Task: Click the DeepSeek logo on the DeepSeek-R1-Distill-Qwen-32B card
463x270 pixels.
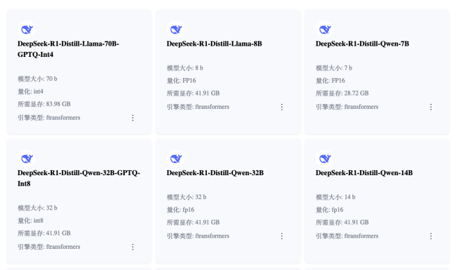Action: 176,158
